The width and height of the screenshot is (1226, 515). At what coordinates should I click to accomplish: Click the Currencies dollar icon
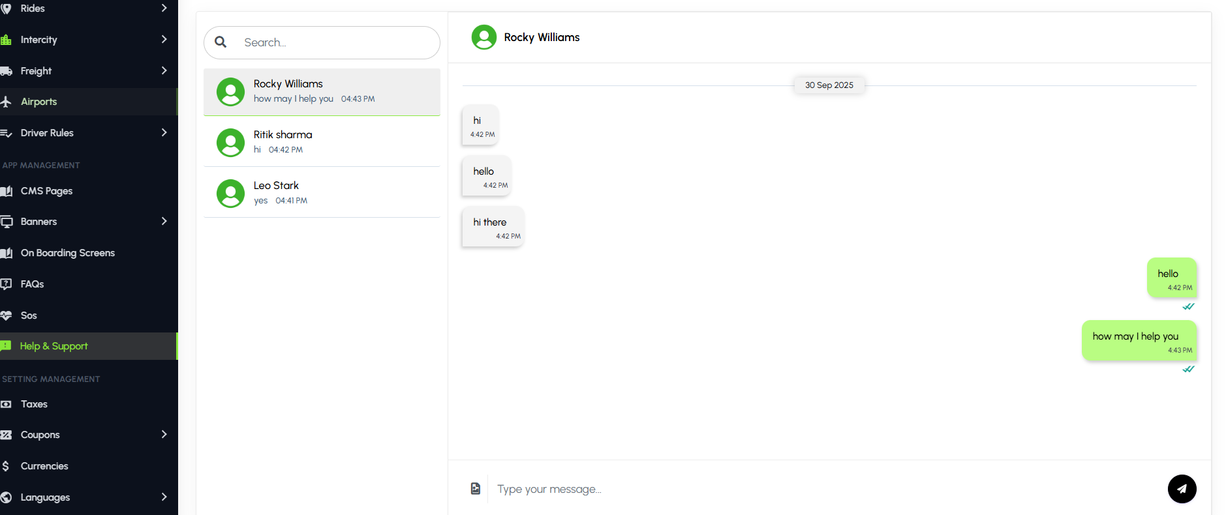coord(6,466)
